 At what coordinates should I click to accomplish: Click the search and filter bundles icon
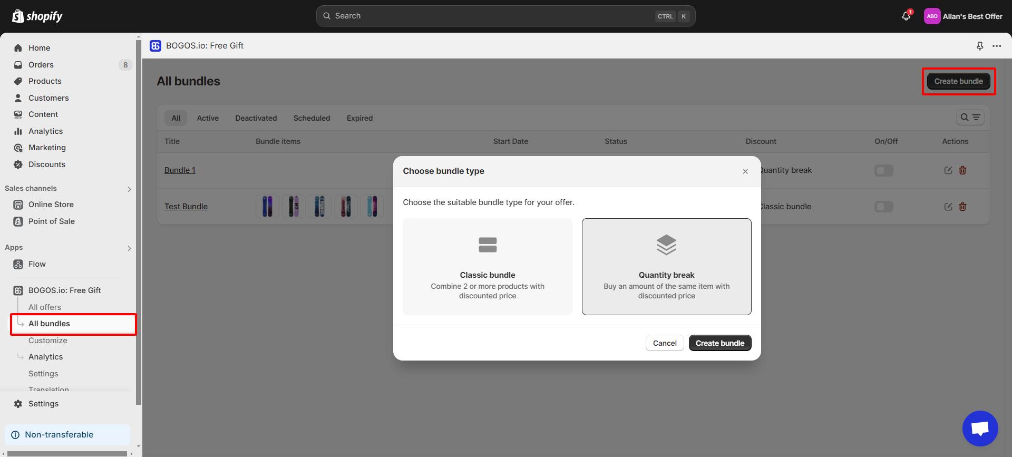pyautogui.click(x=970, y=118)
